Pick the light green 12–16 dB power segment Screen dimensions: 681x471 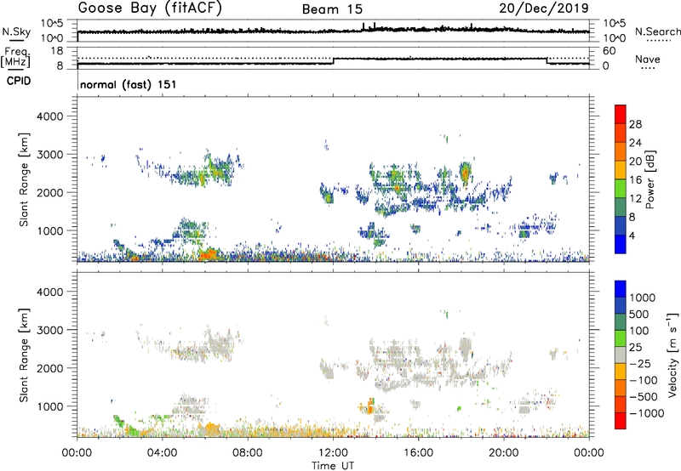point(621,188)
